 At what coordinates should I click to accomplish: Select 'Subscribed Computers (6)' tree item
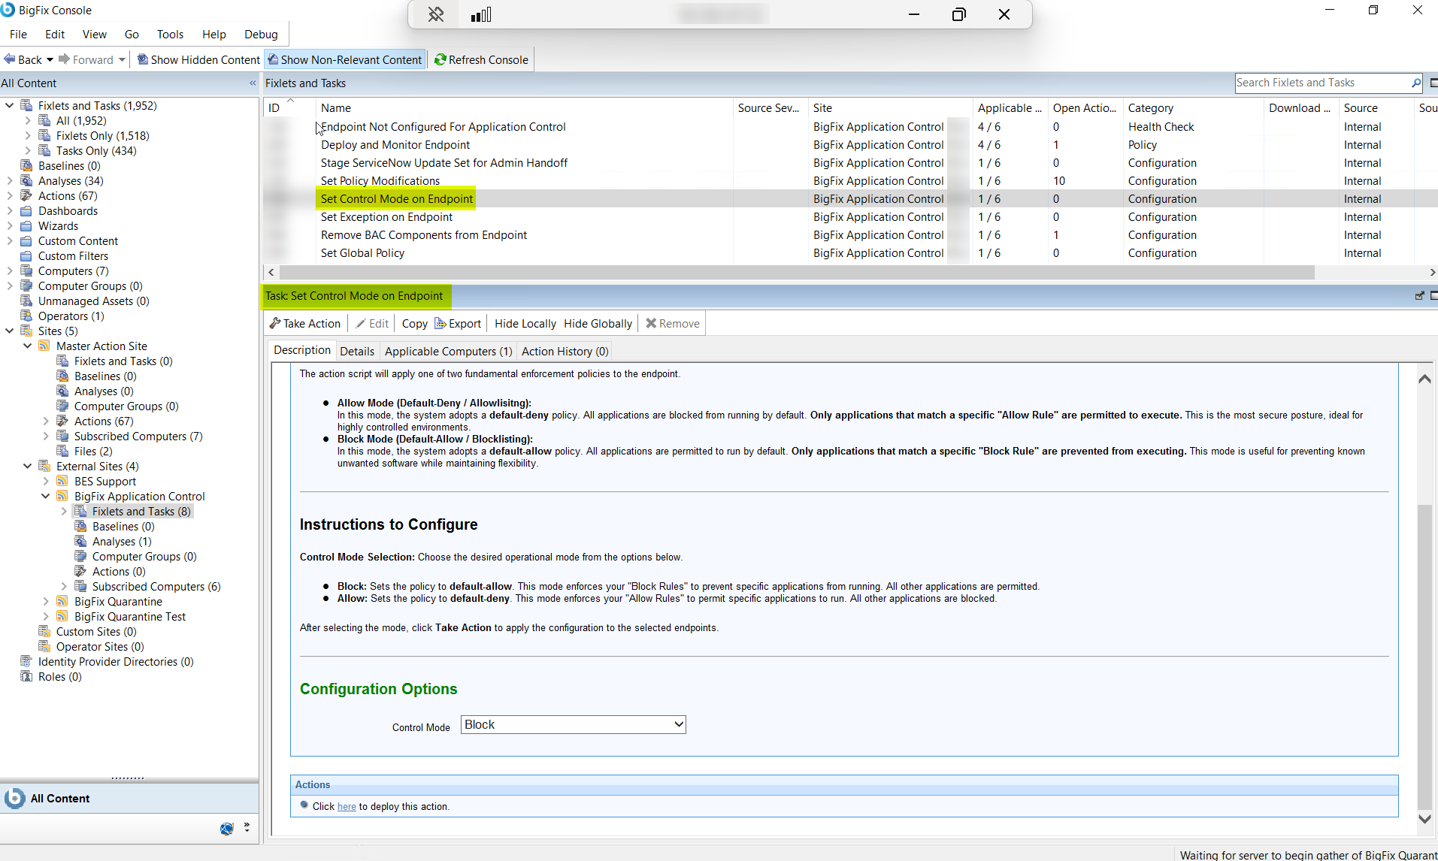click(x=156, y=587)
